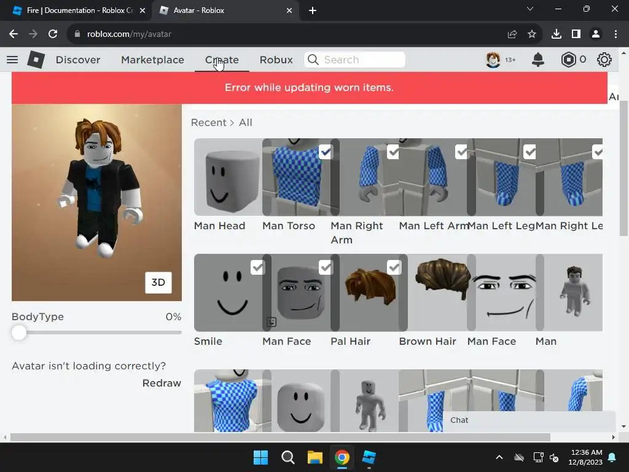Open the Robux balance icon

tap(568, 60)
